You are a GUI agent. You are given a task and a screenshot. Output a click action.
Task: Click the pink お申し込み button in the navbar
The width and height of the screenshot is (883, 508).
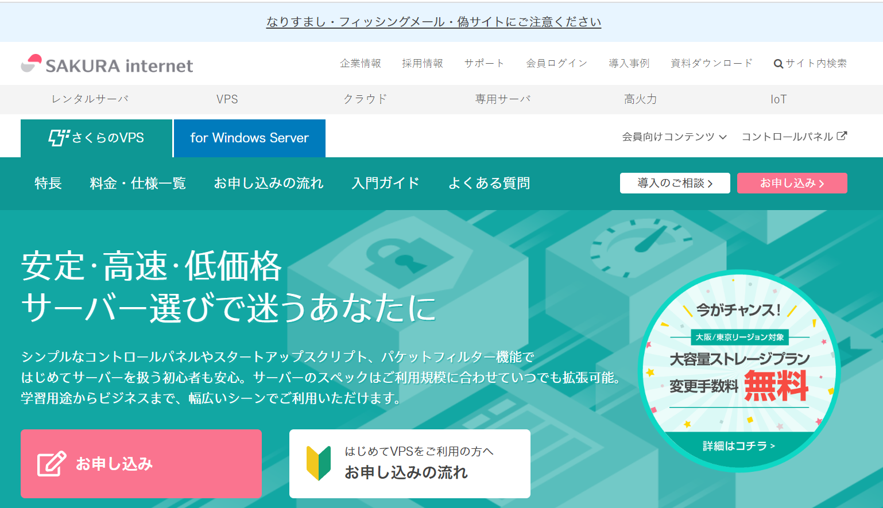pos(792,183)
